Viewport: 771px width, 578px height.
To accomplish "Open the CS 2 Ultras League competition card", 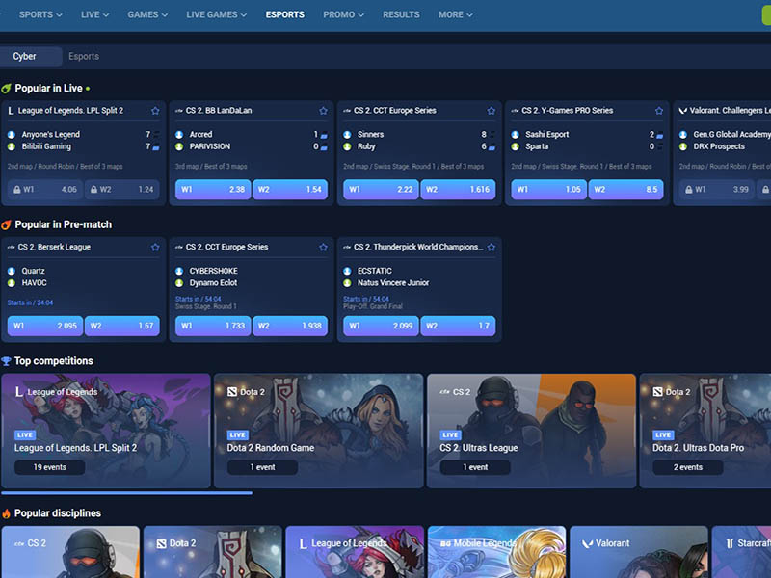I will pyautogui.click(x=532, y=431).
